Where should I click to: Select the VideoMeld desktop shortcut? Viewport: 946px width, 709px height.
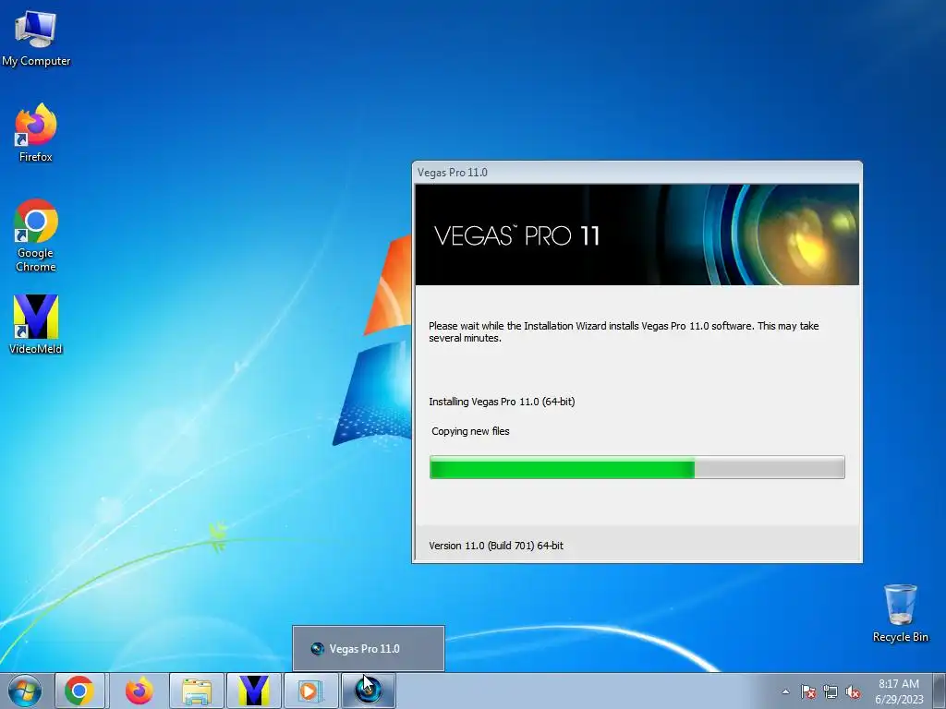pyautogui.click(x=36, y=324)
